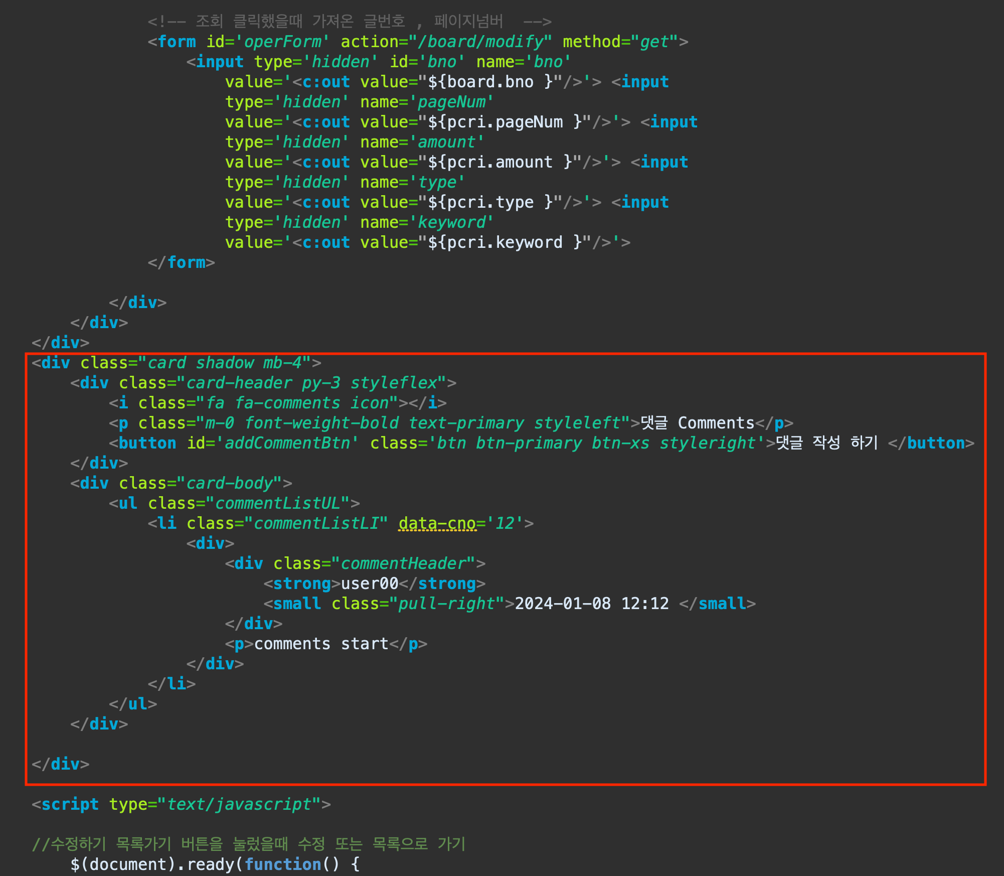1004x876 pixels.
Task: Click the addCommentBtn id value
Action: [287, 443]
